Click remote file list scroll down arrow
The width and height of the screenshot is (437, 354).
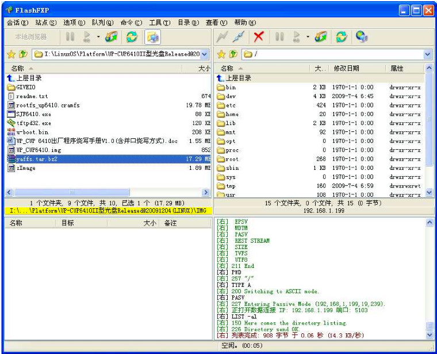click(429, 192)
